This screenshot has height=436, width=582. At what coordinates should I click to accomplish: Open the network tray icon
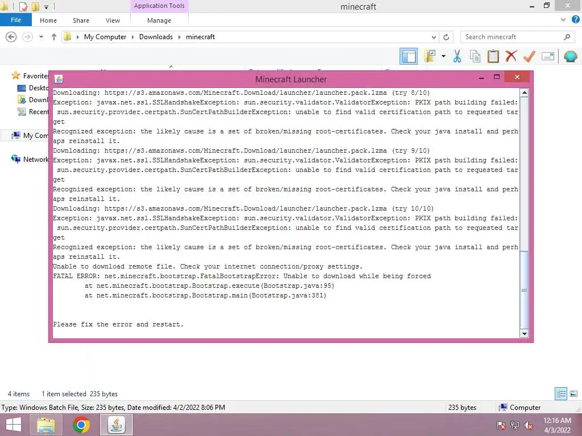(x=515, y=425)
